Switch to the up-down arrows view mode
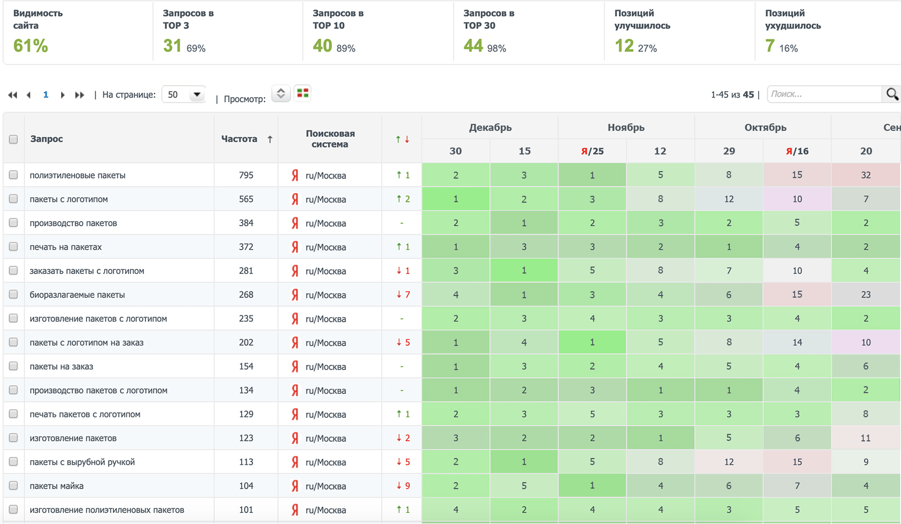The image size is (901, 524). [x=280, y=93]
